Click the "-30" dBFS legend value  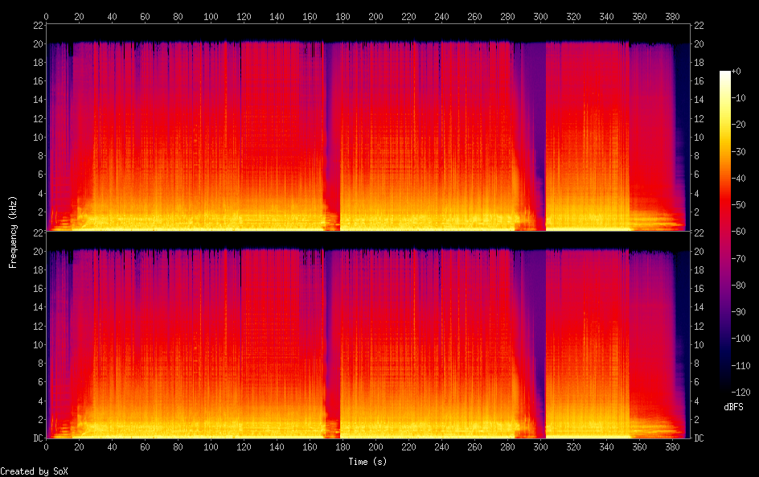[739, 151]
